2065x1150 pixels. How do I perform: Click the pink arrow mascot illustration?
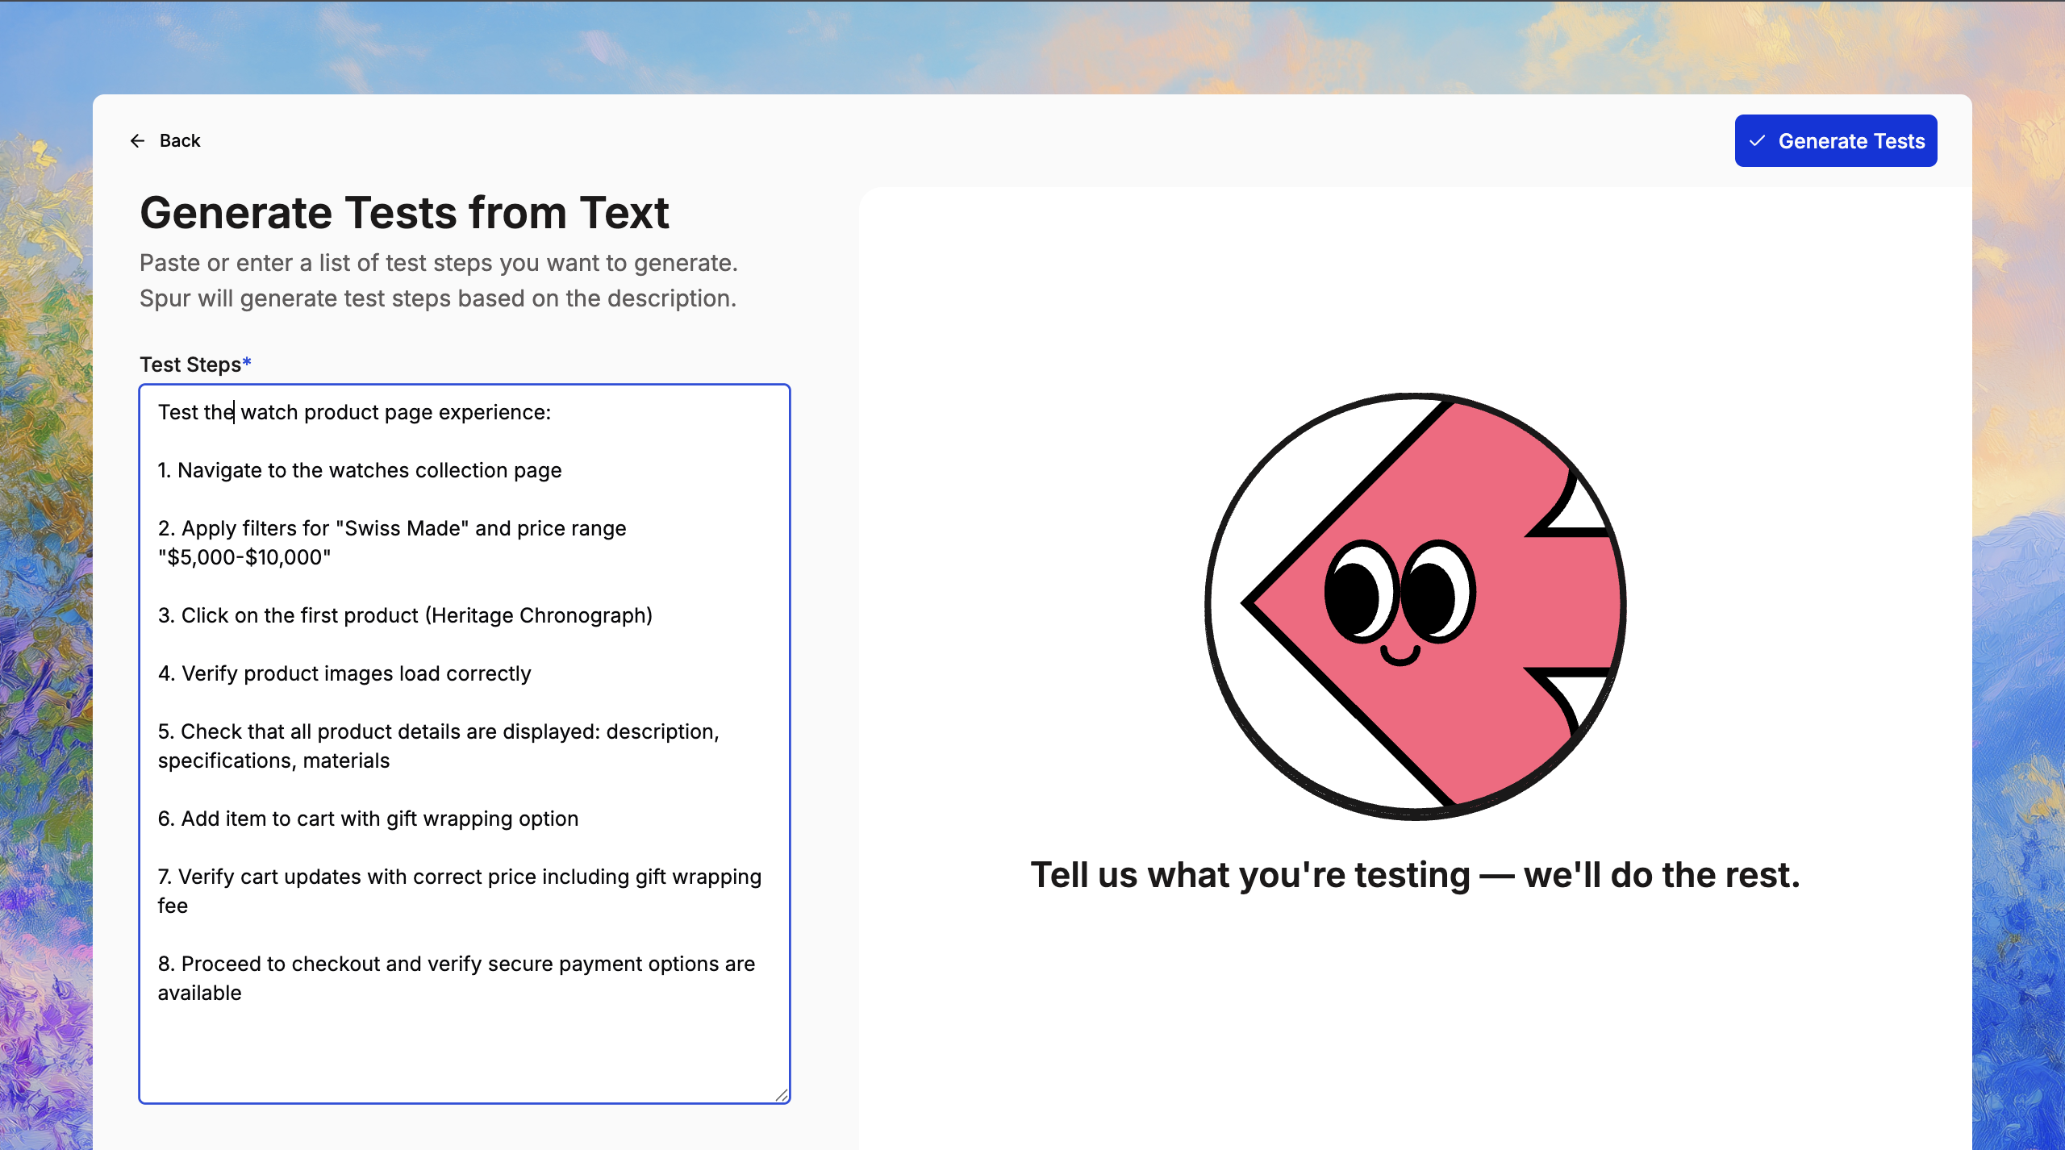[x=1415, y=606]
